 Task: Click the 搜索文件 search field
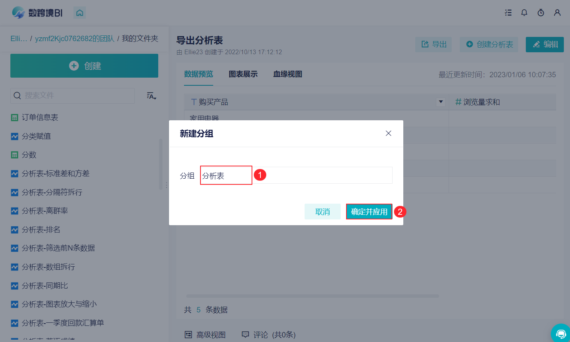tap(73, 96)
